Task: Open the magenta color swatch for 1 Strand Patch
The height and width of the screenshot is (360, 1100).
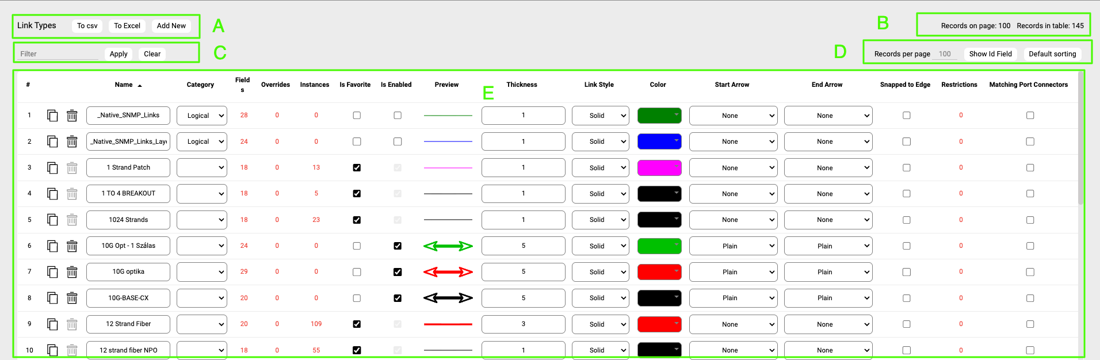Action: click(x=659, y=168)
